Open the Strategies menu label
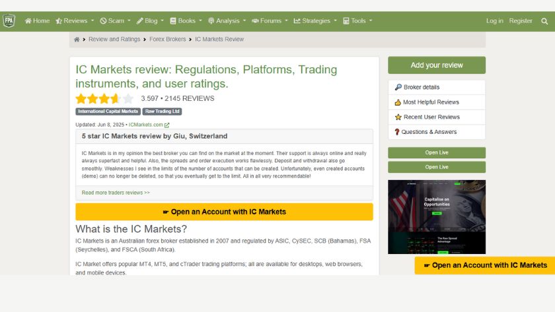This screenshot has width=555, height=312. 316,21
